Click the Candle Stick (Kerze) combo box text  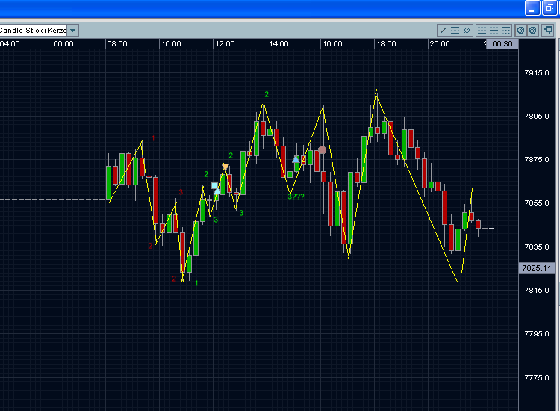click(x=33, y=31)
